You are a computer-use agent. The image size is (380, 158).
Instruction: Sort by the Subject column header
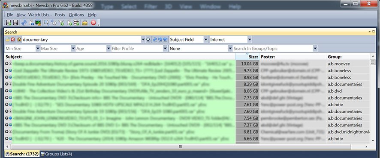pyautogui.click(x=120, y=57)
